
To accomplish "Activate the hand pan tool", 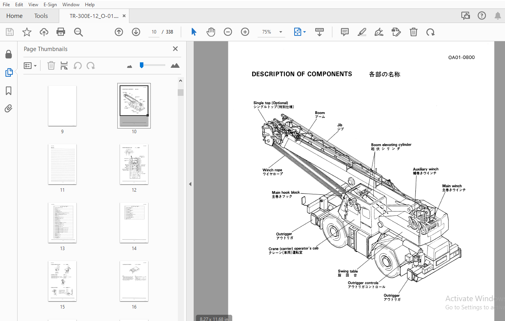I will pyautogui.click(x=211, y=32).
